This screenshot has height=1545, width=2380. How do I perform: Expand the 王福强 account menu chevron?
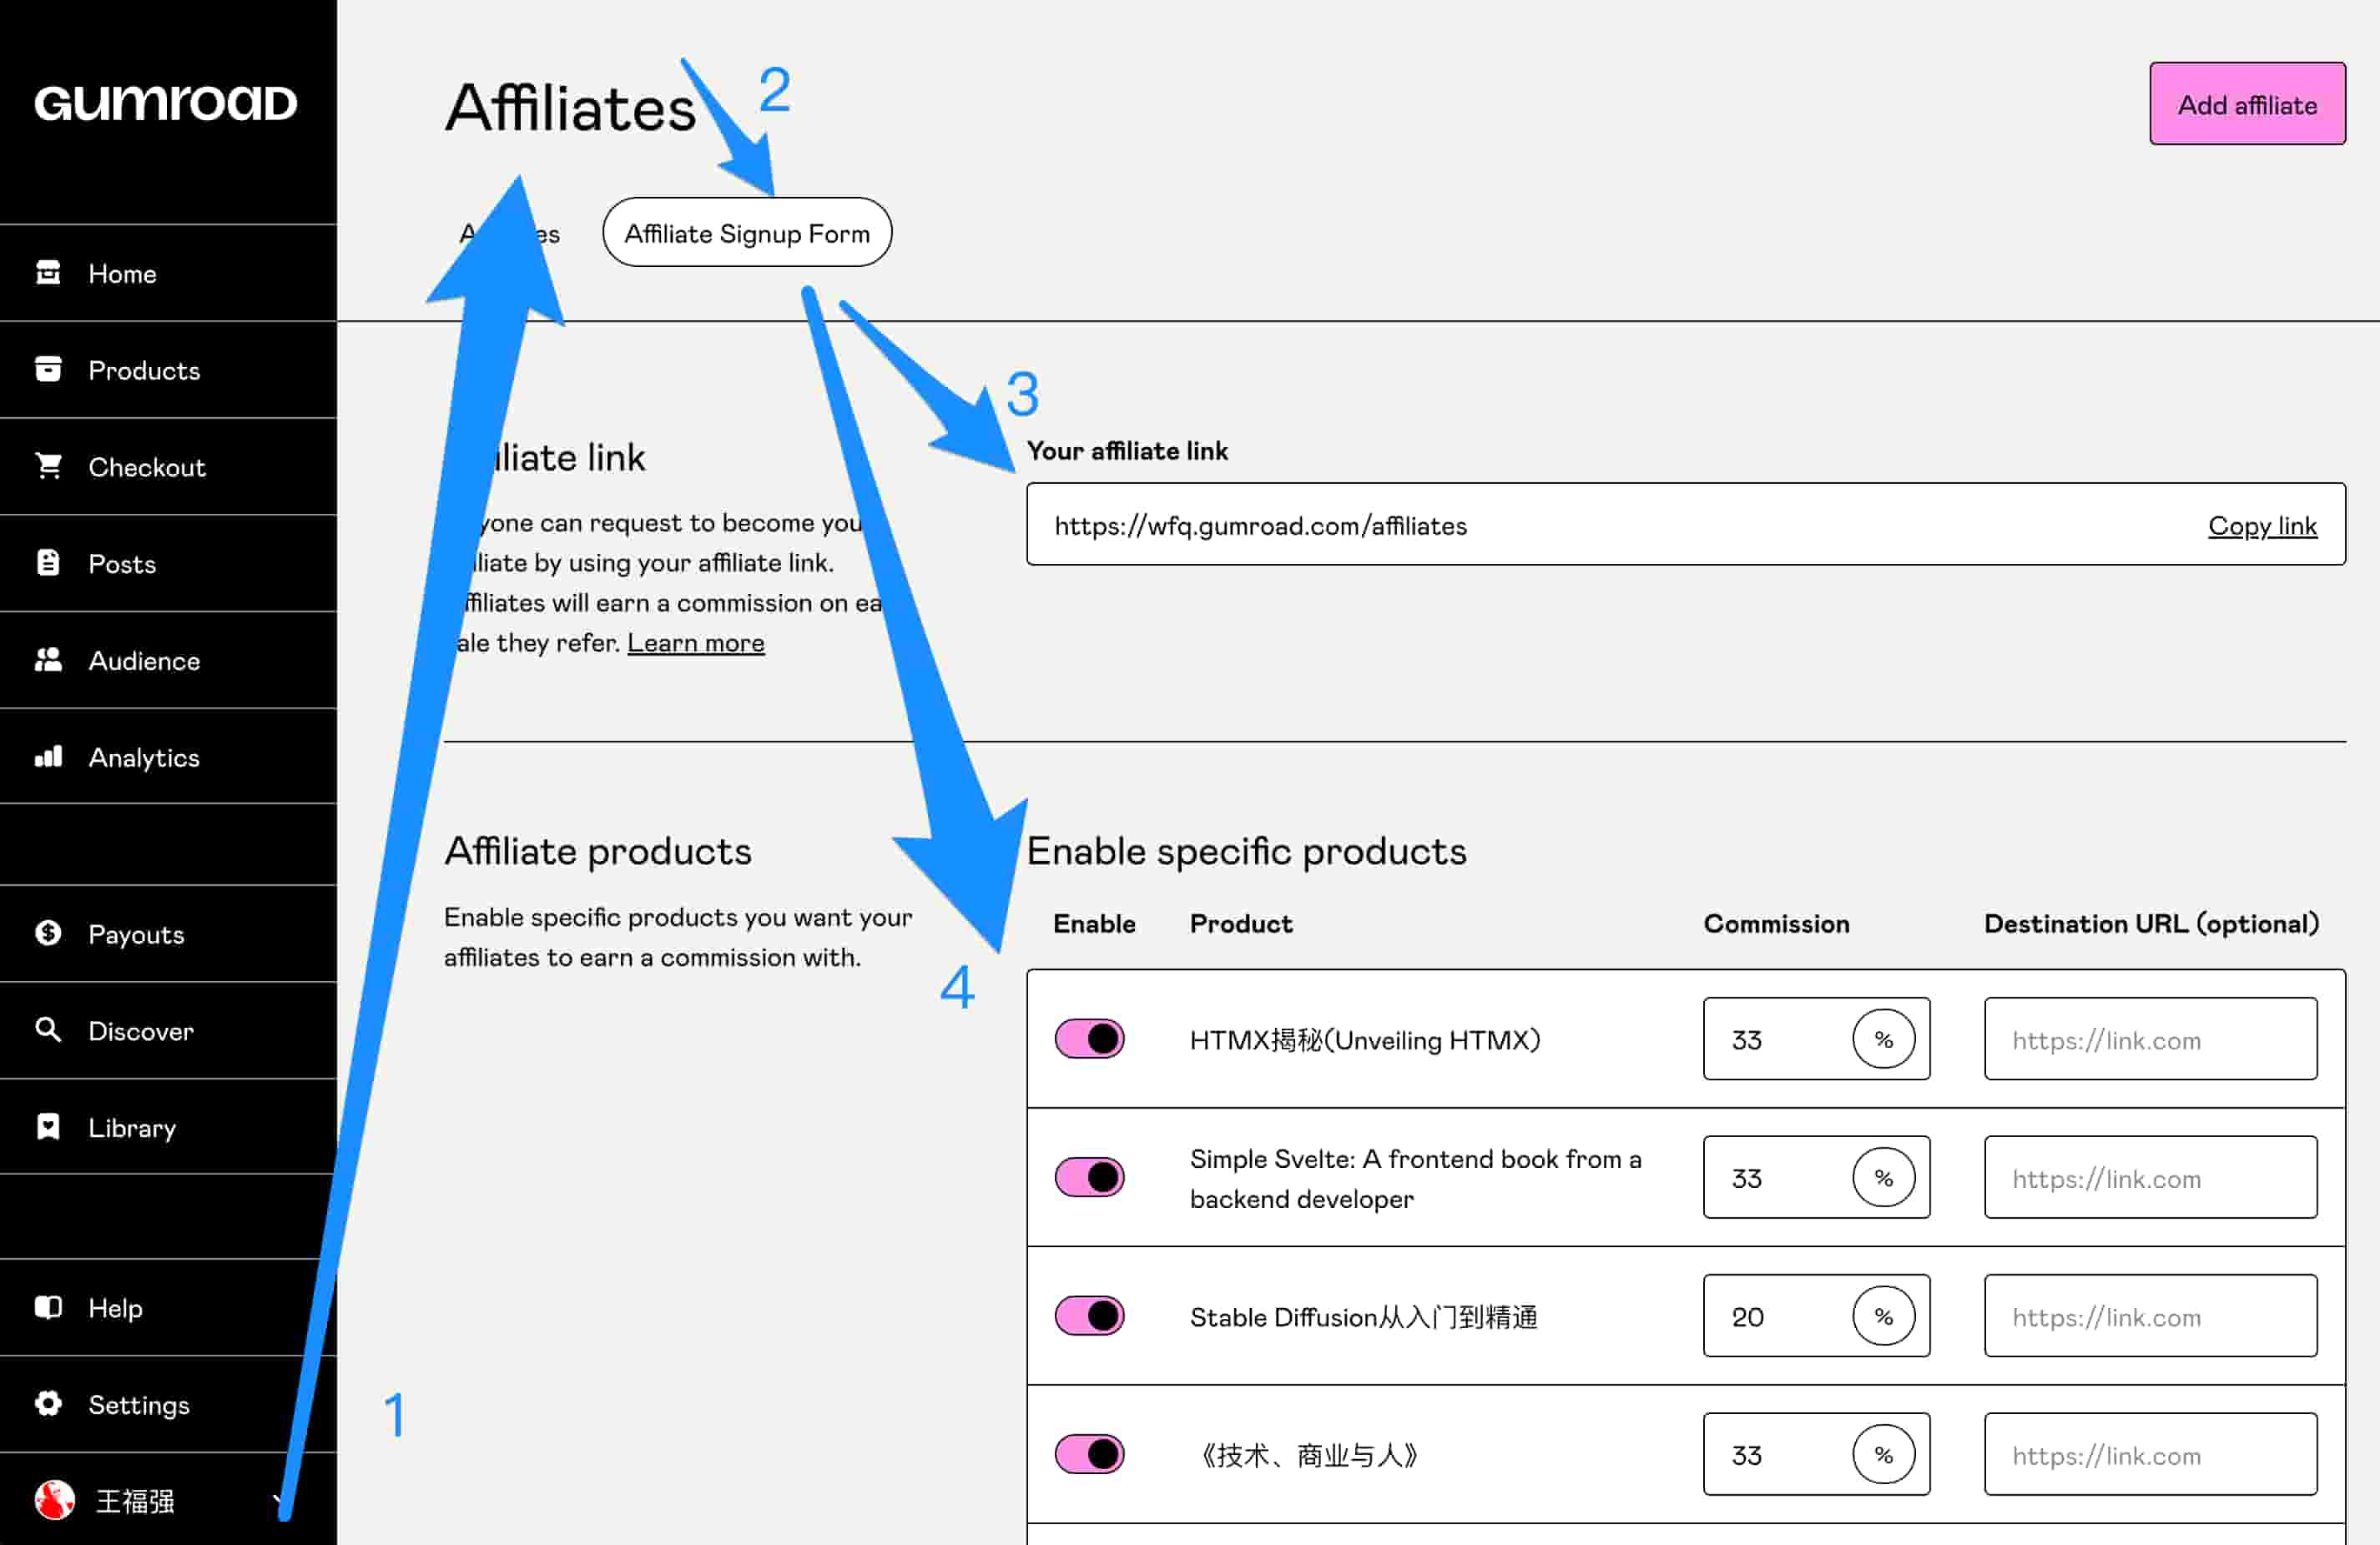tap(278, 1500)
